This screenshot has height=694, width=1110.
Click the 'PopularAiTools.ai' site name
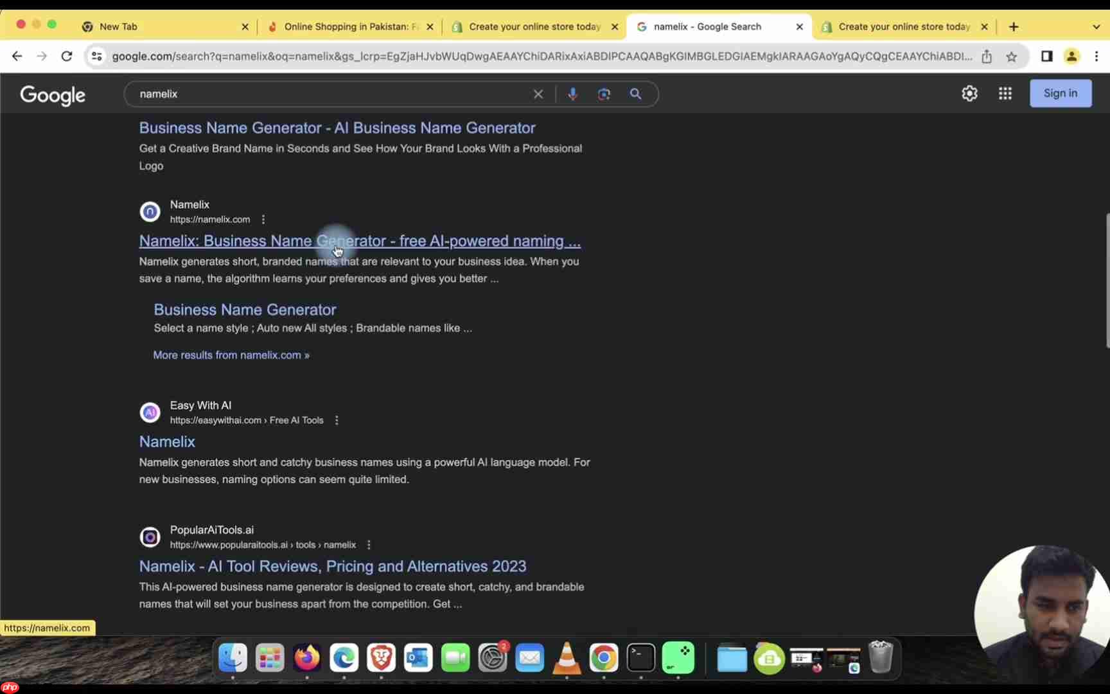(x=212, y=530)
